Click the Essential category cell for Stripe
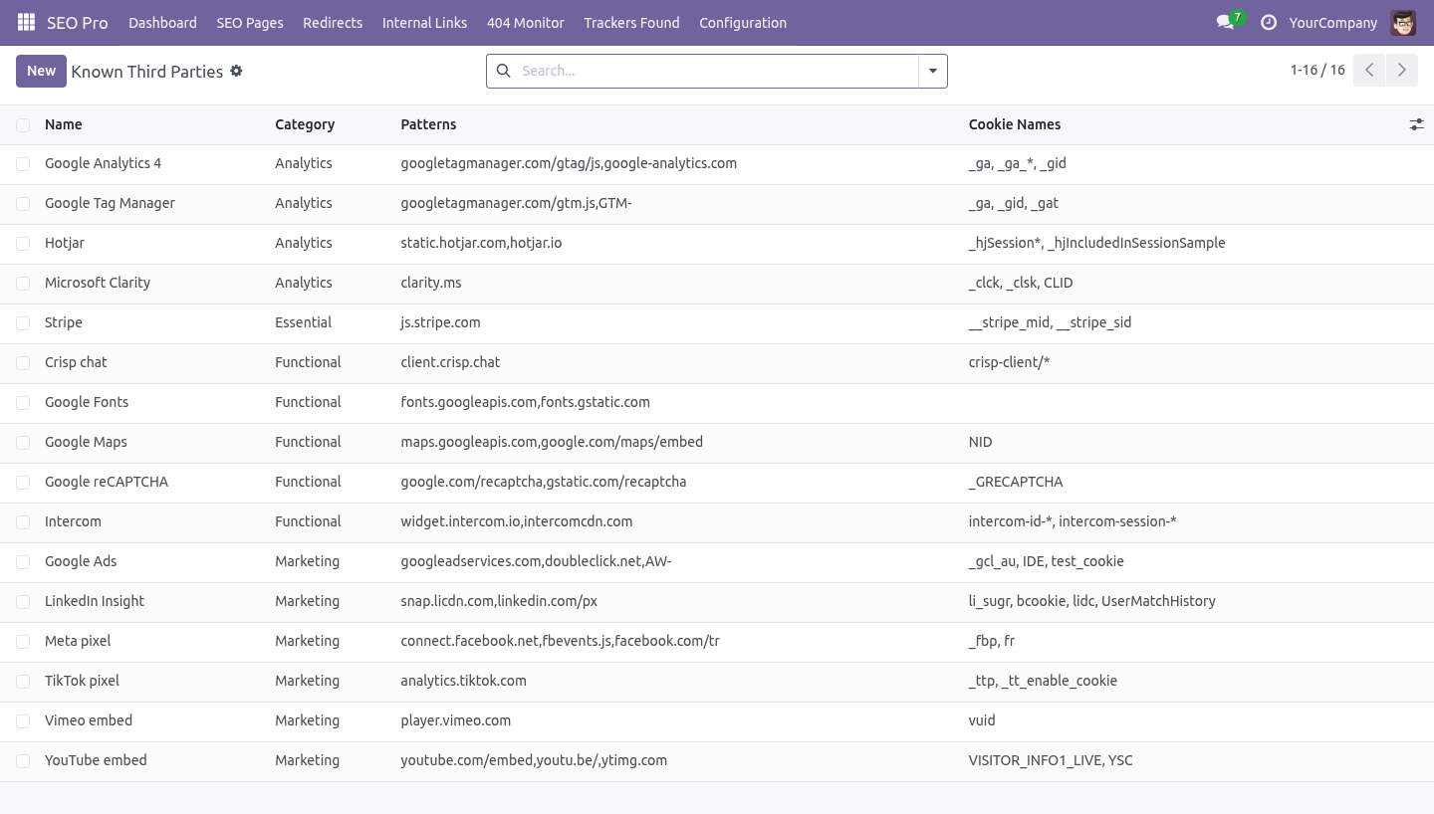 304,322
